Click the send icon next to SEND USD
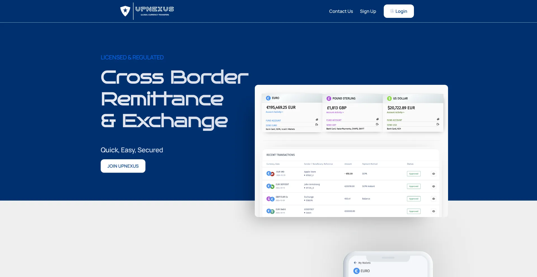This screenshot has width=537, height=277. tap(438, 124)
